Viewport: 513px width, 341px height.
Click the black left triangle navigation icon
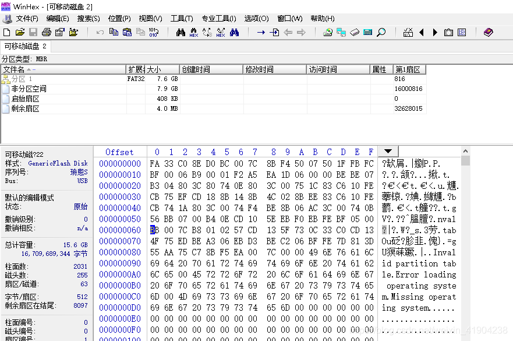(422, 32)
